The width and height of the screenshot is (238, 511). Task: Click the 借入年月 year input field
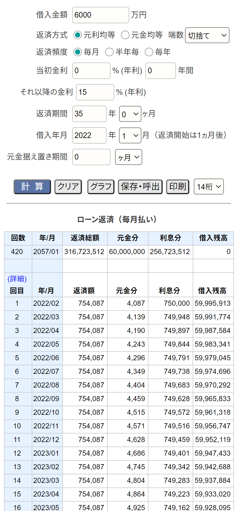point(89,136)
